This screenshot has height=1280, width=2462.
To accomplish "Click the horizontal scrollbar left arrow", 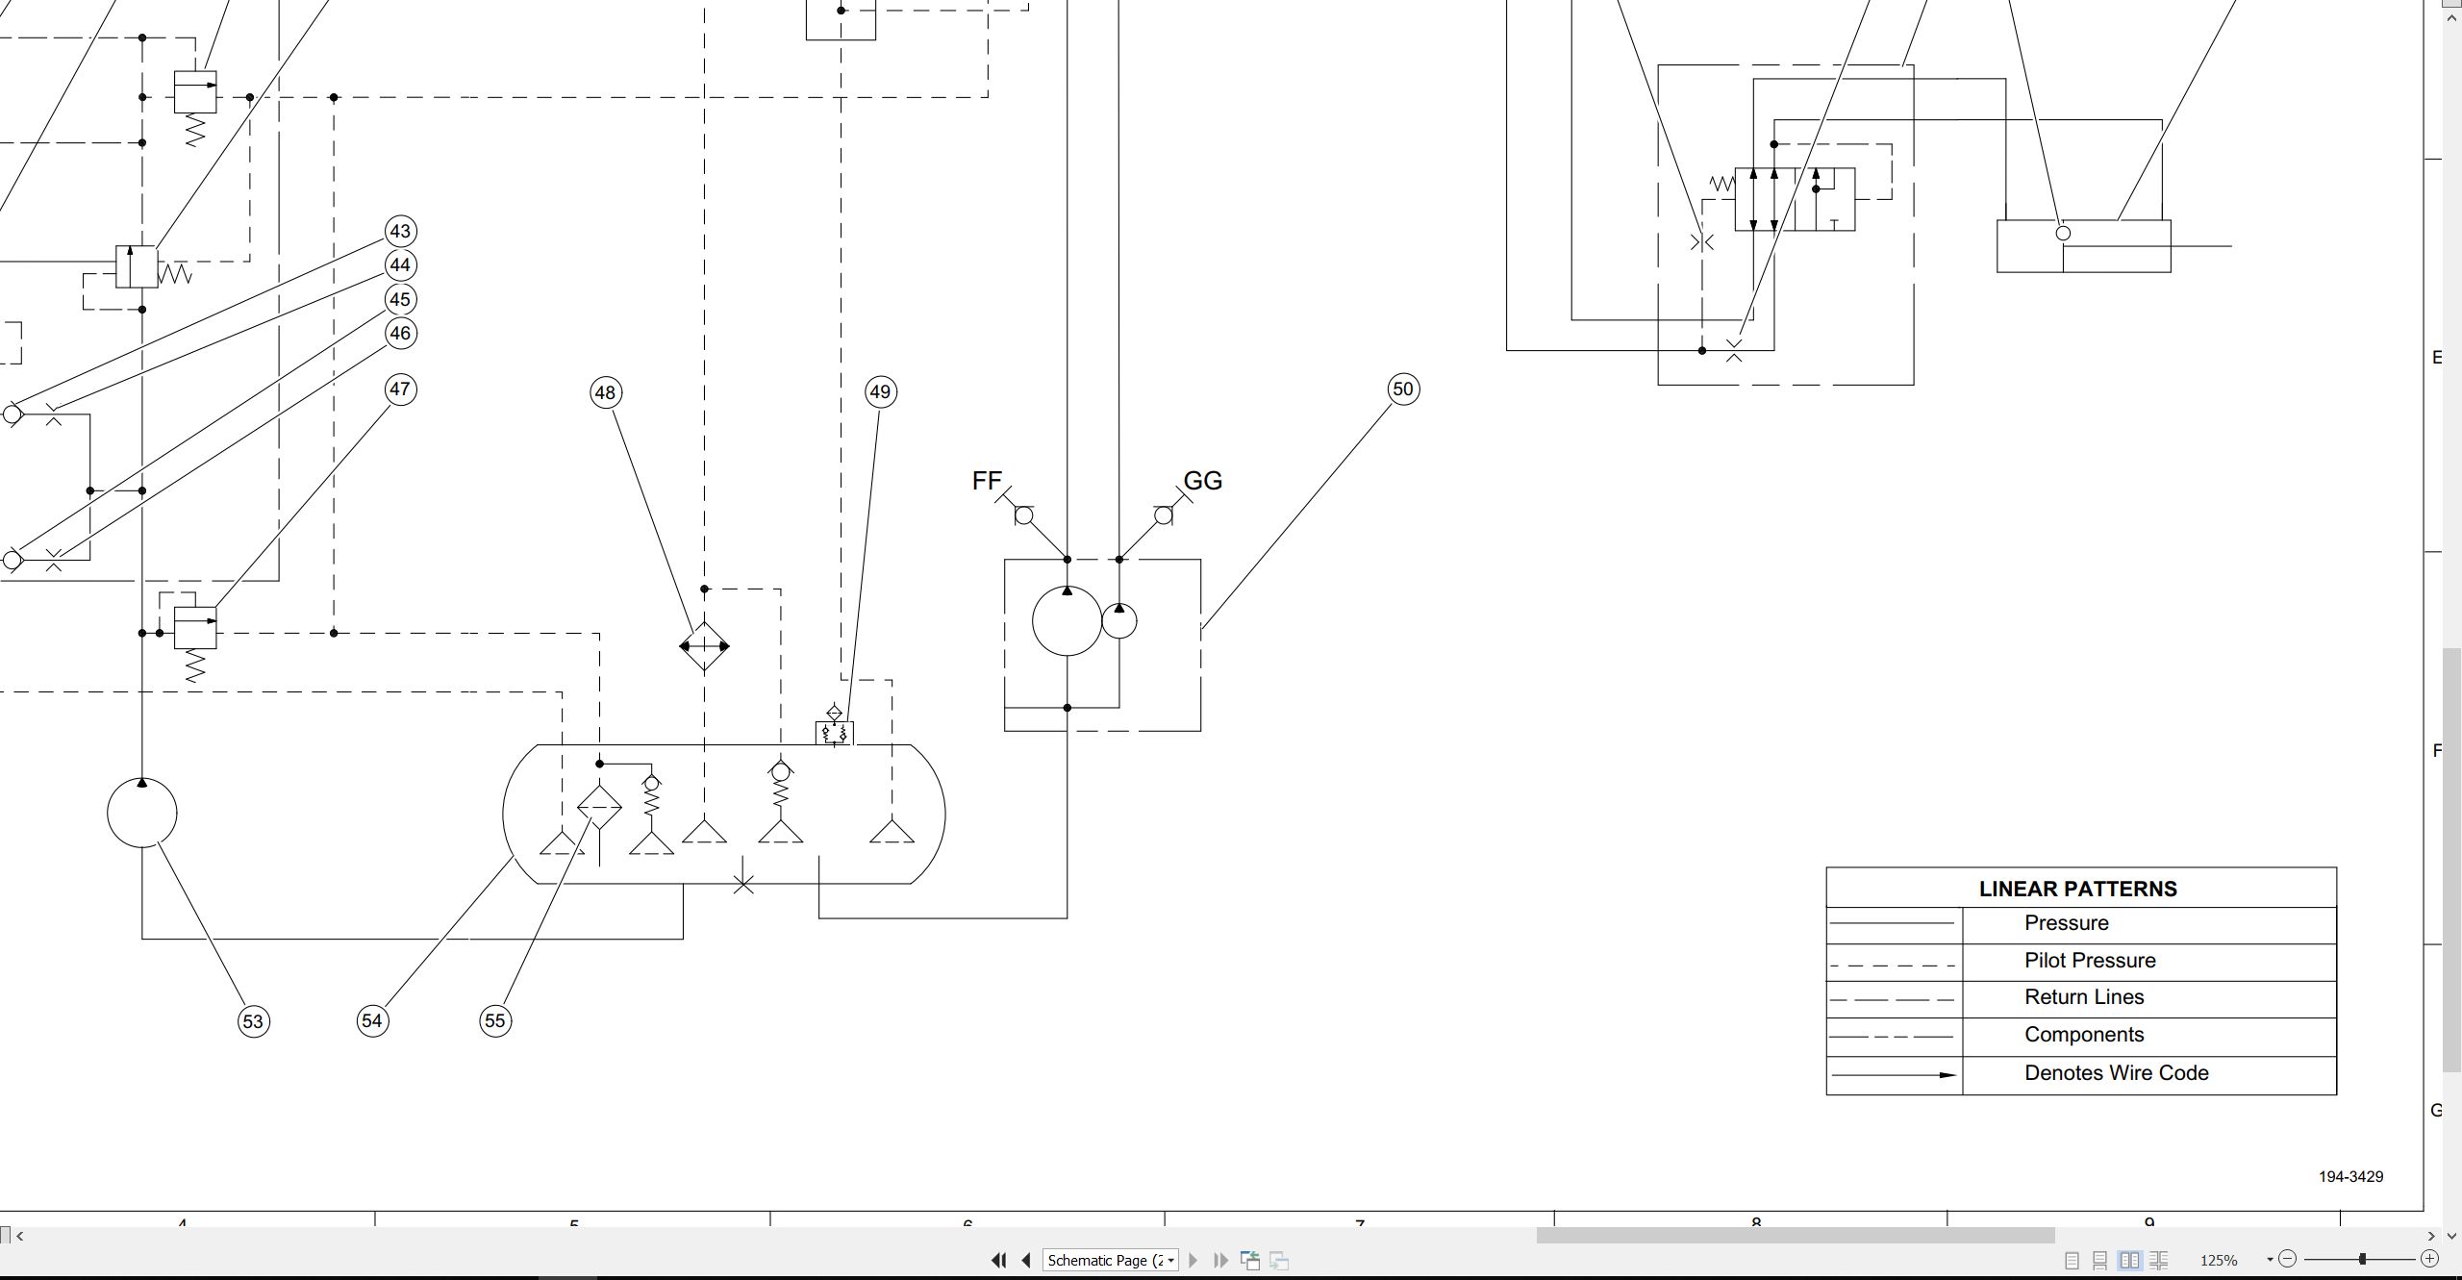I will pyautogui.click(x=20, y=1236).
